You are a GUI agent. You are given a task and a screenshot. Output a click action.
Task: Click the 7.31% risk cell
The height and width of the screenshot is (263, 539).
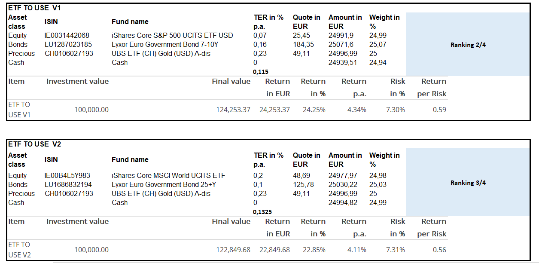point(395,250)
